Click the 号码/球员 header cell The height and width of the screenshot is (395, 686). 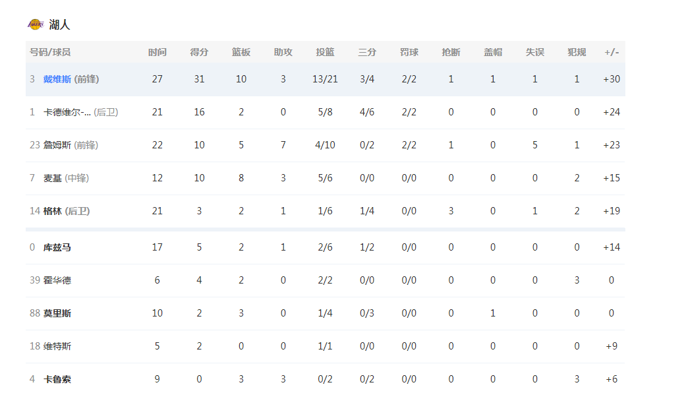coord(50,52)
